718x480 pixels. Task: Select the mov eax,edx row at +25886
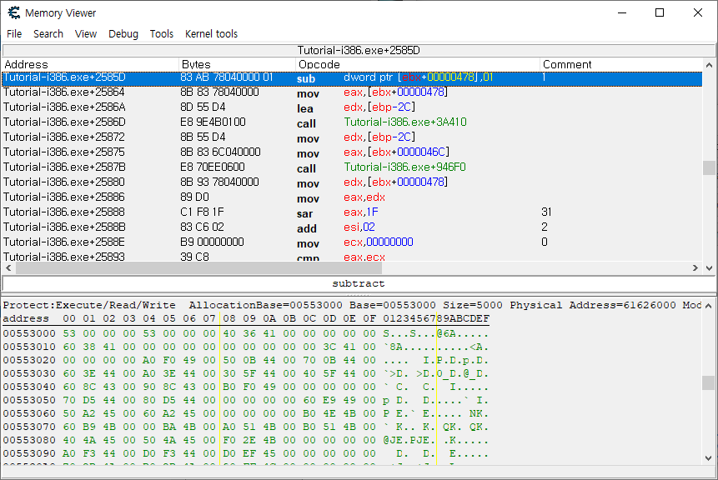[x=352, y=197]
